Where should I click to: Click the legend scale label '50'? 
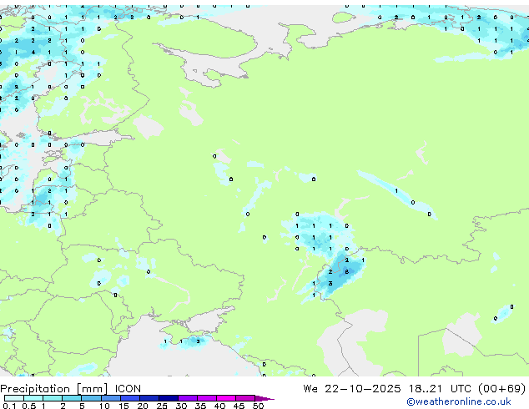pos(258,406)
